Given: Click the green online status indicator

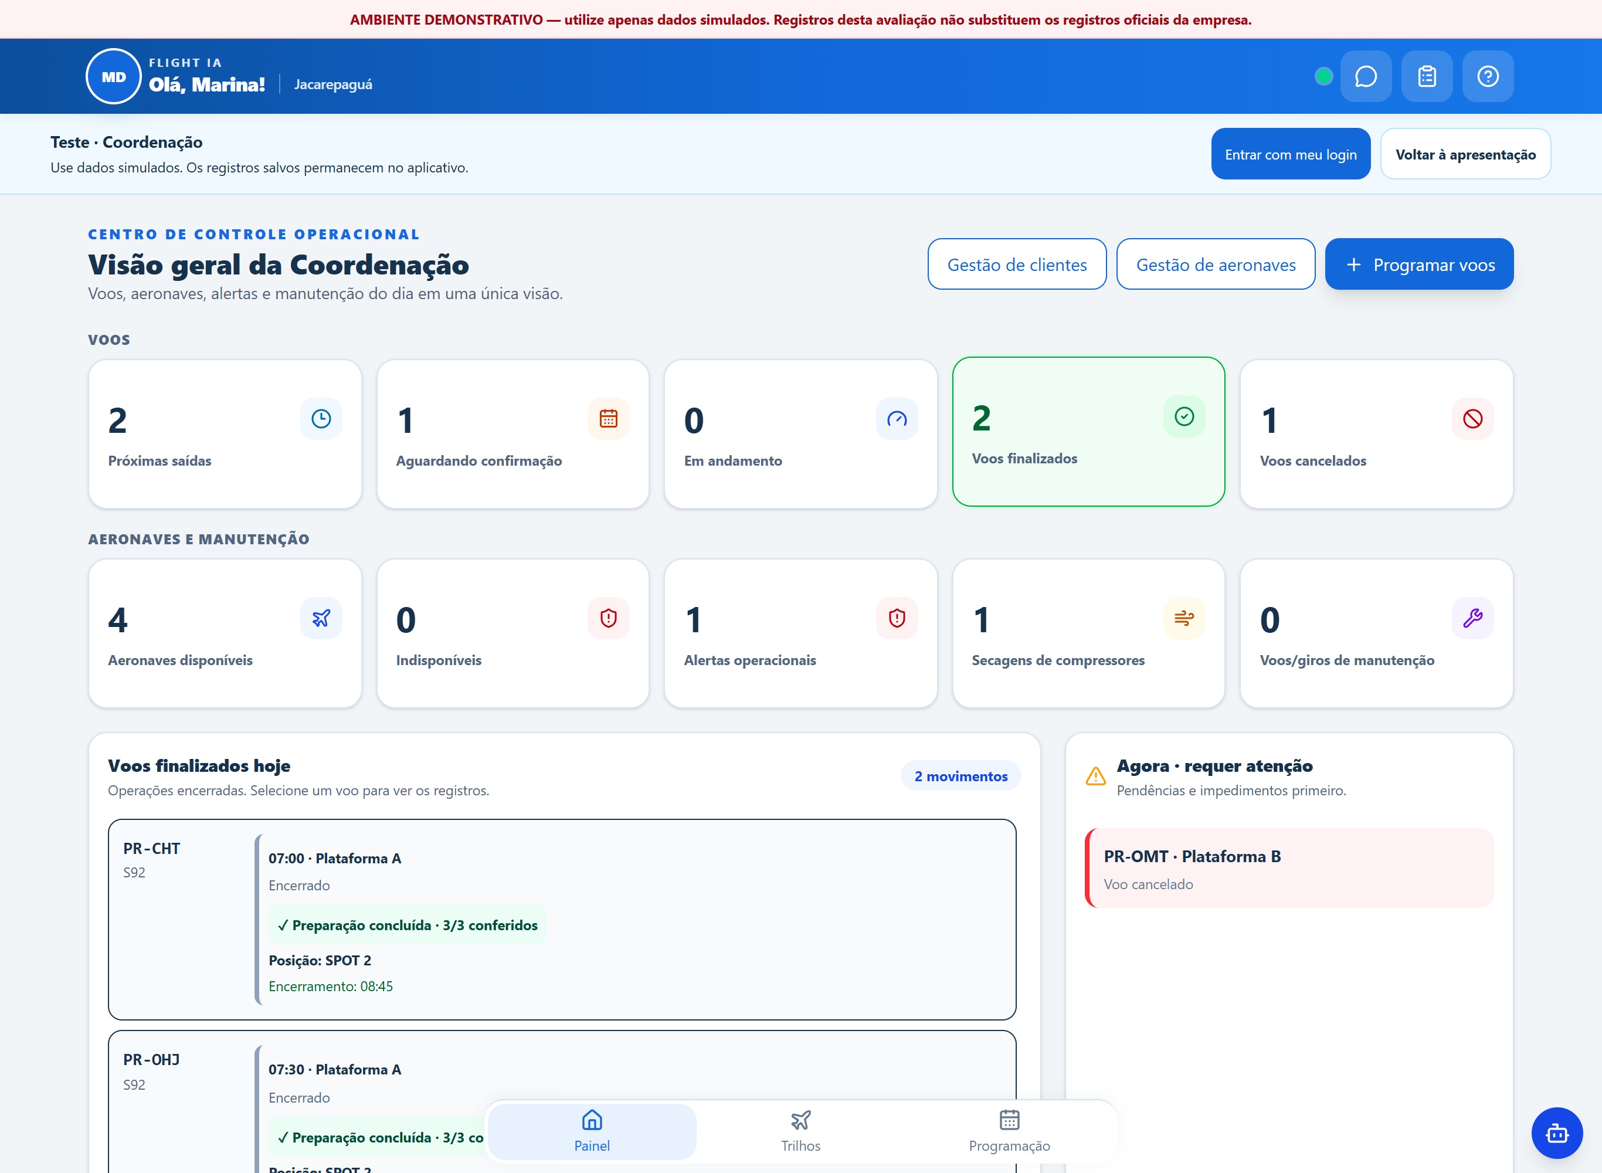Looking at the screenshot, I should 1323,76.
